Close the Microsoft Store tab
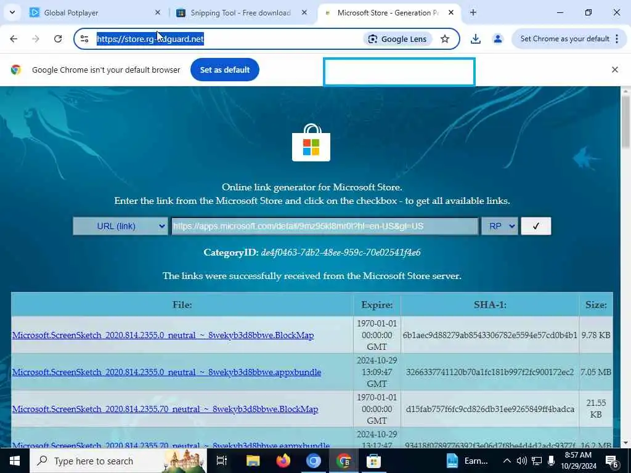This screenshot has width=631, height=473. click(451, 12)
